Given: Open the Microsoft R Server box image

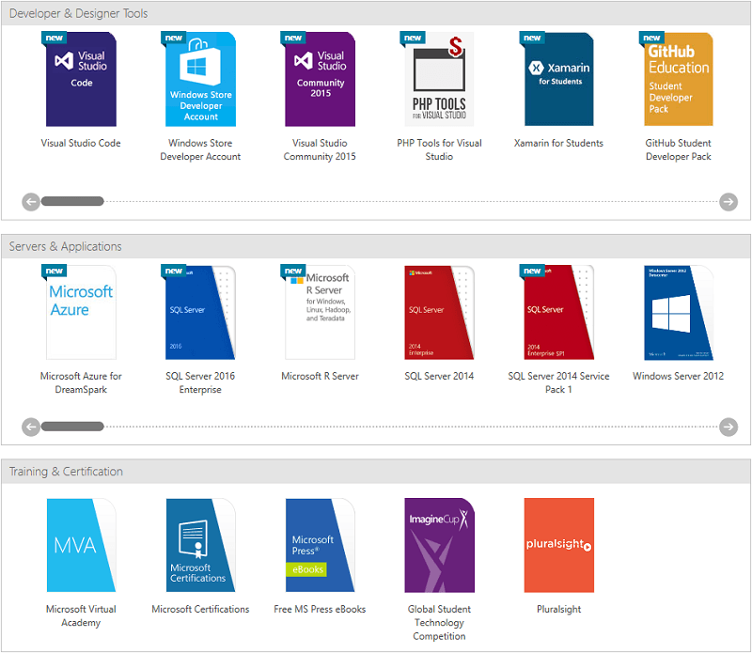Looking at the screenshot, I should 320,312.
